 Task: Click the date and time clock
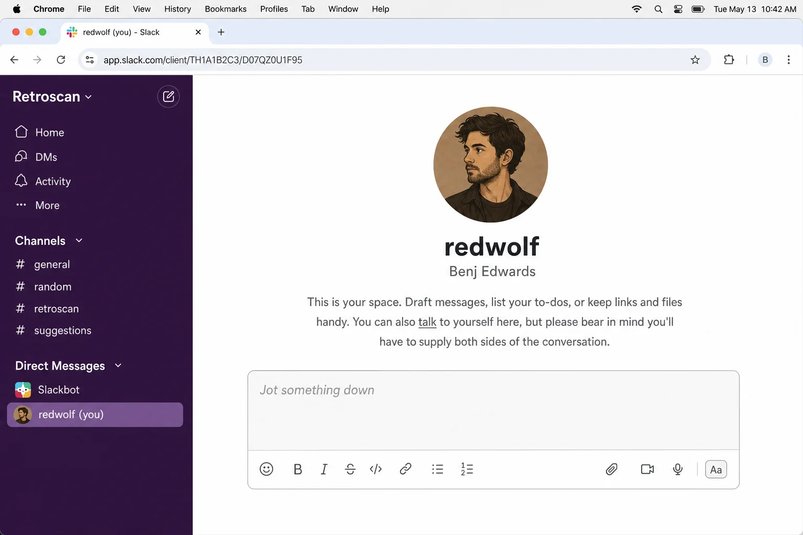pyautogui.click(x=755, y=9)
